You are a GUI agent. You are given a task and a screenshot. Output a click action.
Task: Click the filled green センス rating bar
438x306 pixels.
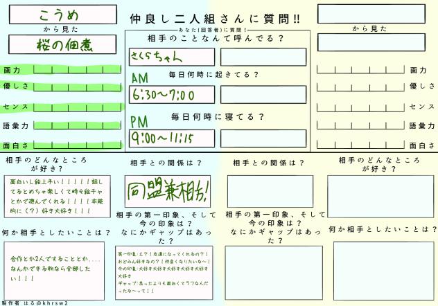[78, 107]
